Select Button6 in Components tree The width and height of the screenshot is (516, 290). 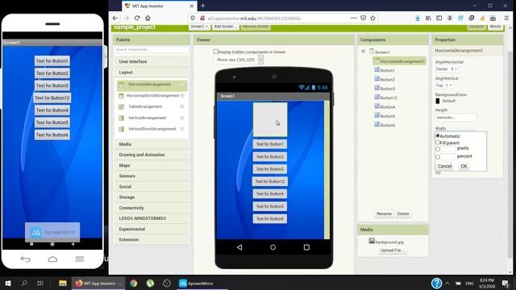tap(387, 125)
